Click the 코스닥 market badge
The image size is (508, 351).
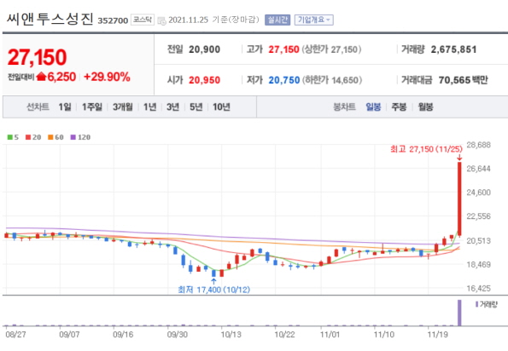(x=143, y=20)
